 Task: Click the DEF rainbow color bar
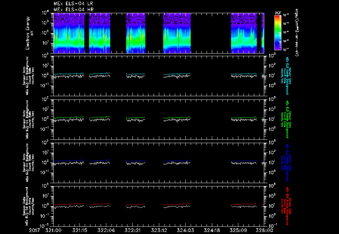(278, 33)
